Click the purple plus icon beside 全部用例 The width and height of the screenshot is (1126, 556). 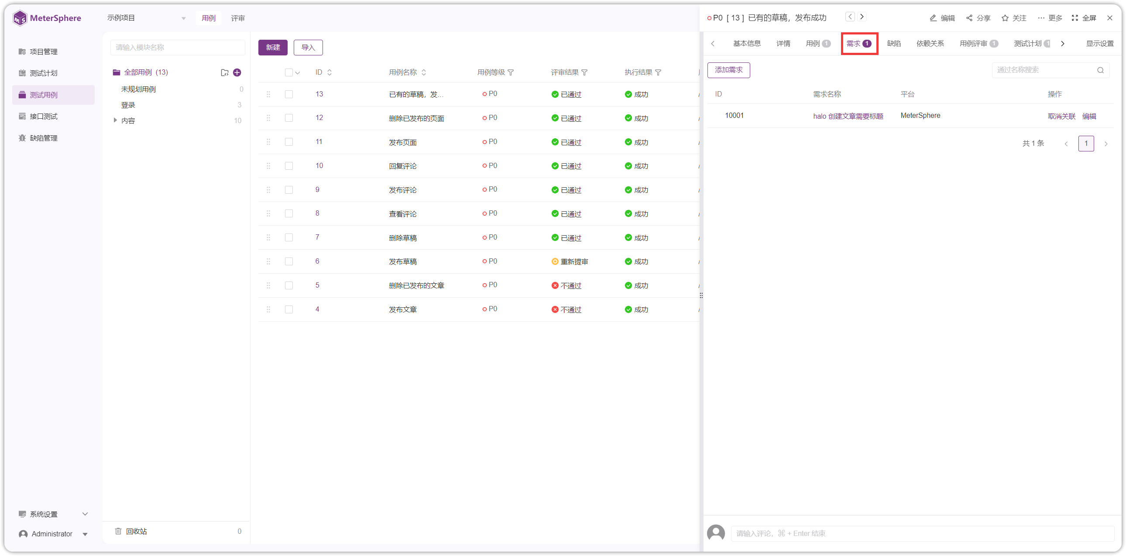[x=237, y=72]
